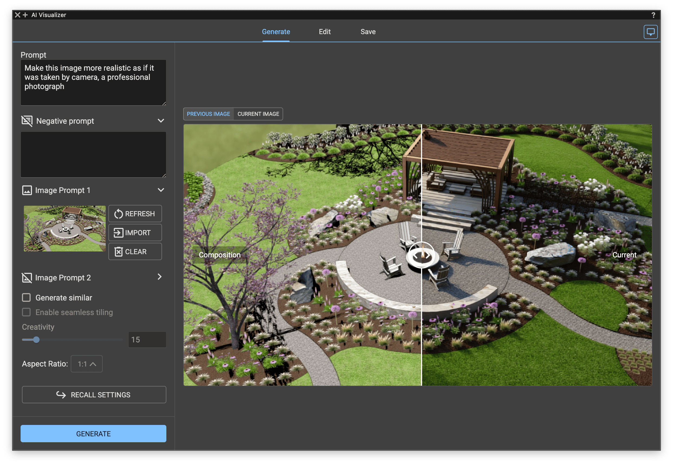
Task: Switch to the Save tab
Action: (368, 31)
